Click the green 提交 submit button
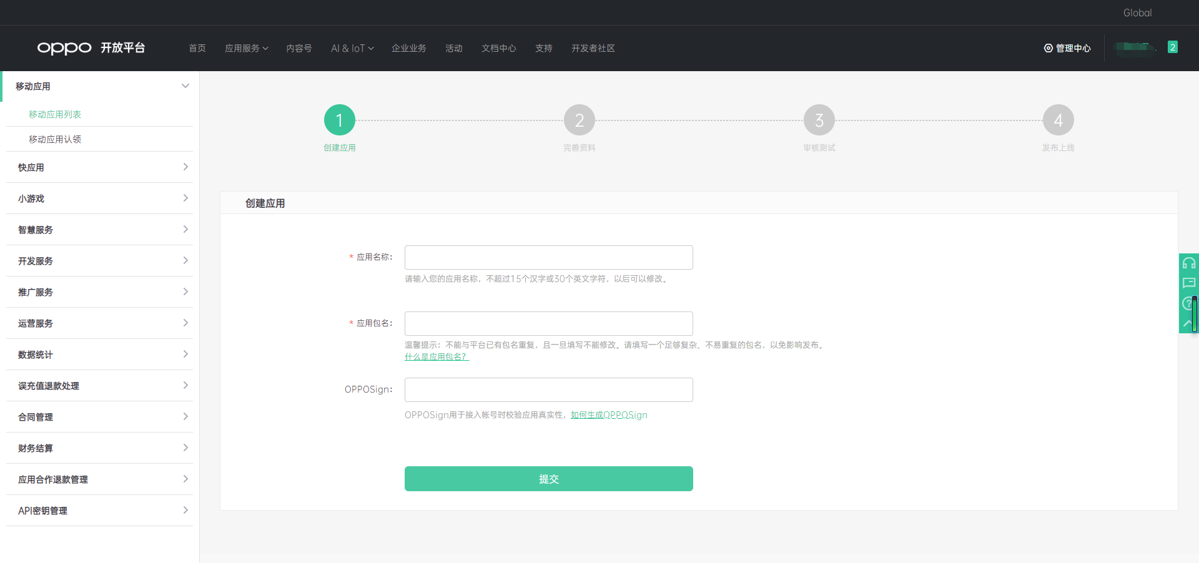Viewport: 1199px width, 563px height. [549, 479]
